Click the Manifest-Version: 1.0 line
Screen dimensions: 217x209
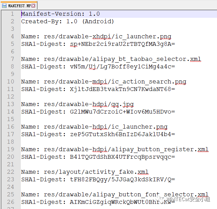60,14
